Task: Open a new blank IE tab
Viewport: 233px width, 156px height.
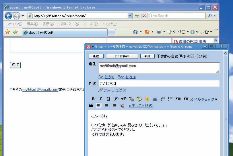Action: click(x=112, y=33)
